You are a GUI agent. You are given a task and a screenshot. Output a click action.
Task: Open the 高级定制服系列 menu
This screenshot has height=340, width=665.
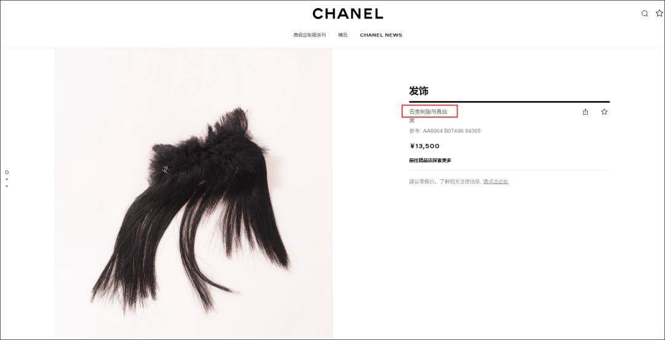click(310, 35)
